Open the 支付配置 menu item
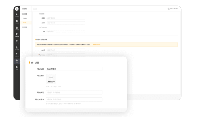199x117 pixels. click(25, 27)
